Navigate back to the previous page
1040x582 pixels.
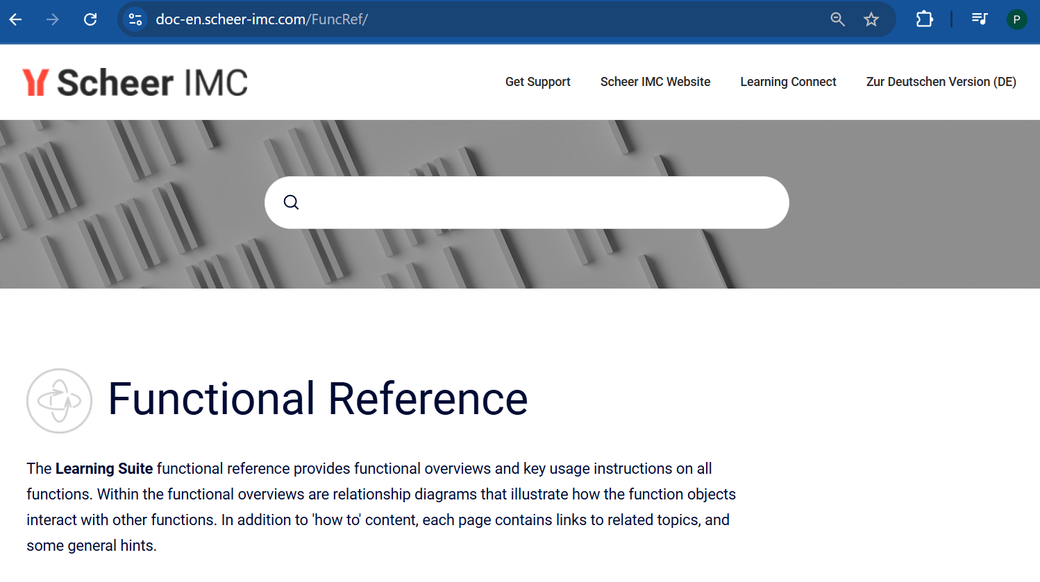click(x=15, y=19)
